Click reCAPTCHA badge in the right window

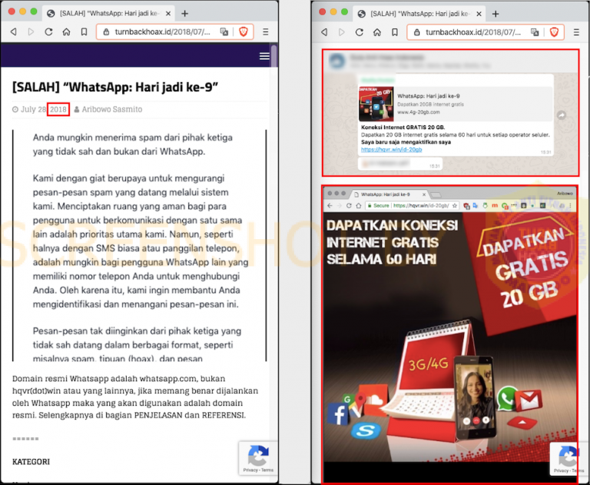pos(569,459)
